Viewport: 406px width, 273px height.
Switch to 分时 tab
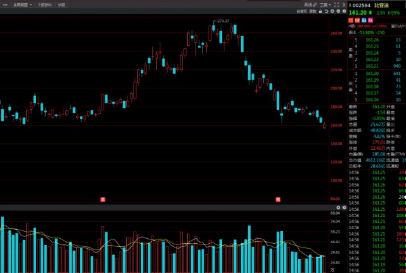coord(61,4)
